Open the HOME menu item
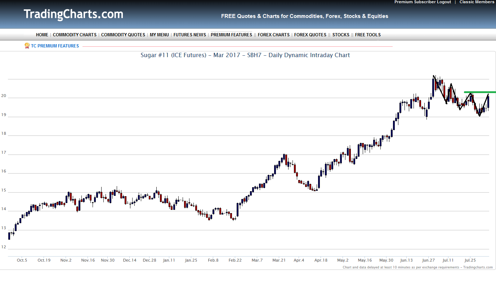This screenshot has width=496, height=281. click(x=42, y=35)
